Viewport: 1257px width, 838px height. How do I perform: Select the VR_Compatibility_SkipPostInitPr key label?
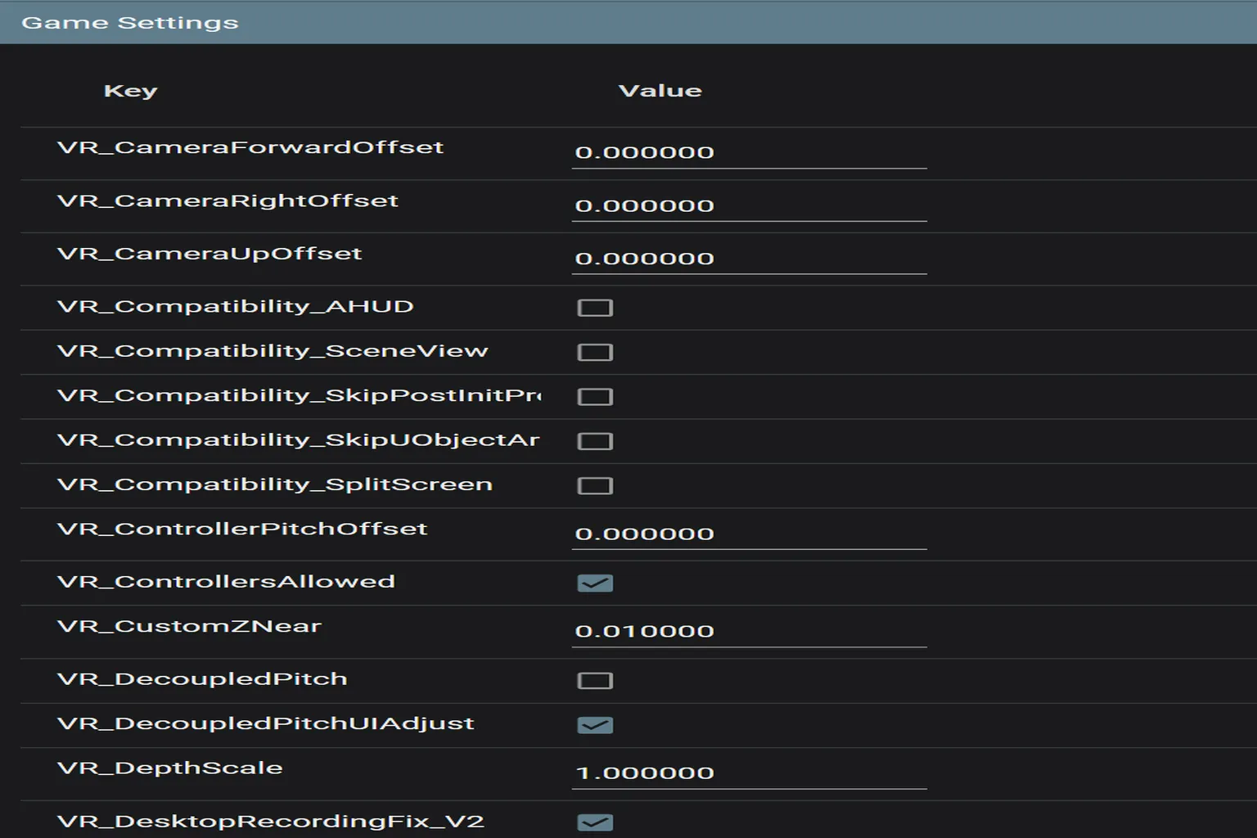coord(300,395)
